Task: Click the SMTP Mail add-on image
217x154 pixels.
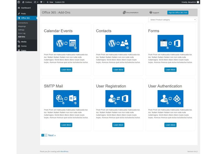Action: [66, 99]
